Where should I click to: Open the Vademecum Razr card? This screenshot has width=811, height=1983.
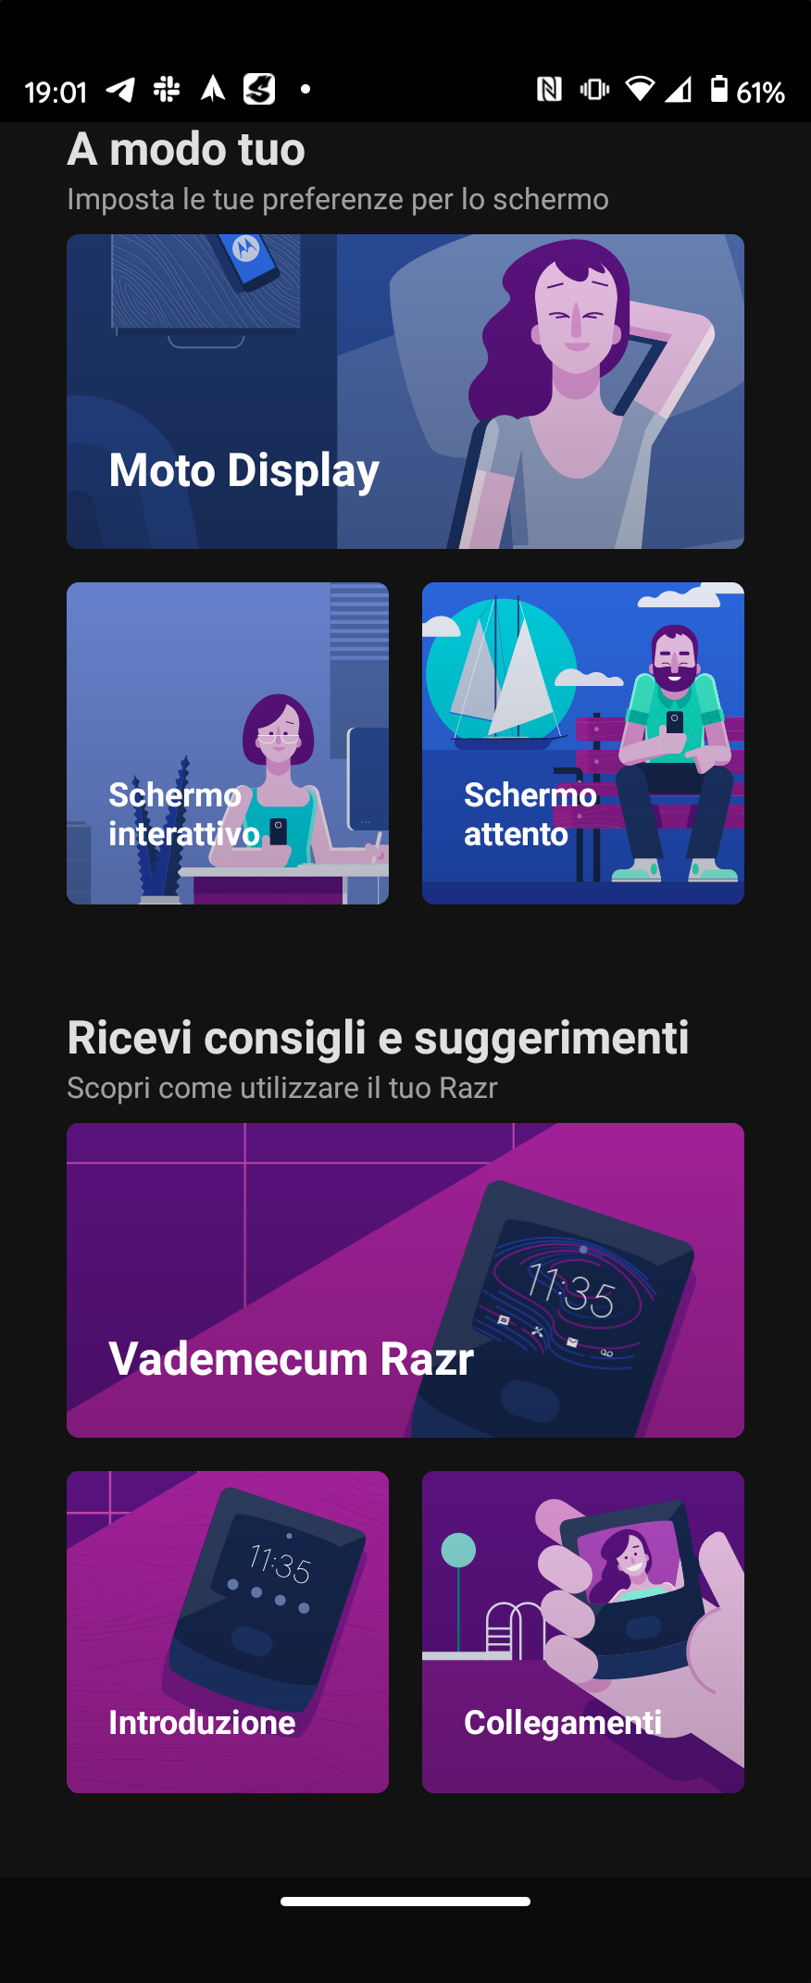click(405, 1280)
